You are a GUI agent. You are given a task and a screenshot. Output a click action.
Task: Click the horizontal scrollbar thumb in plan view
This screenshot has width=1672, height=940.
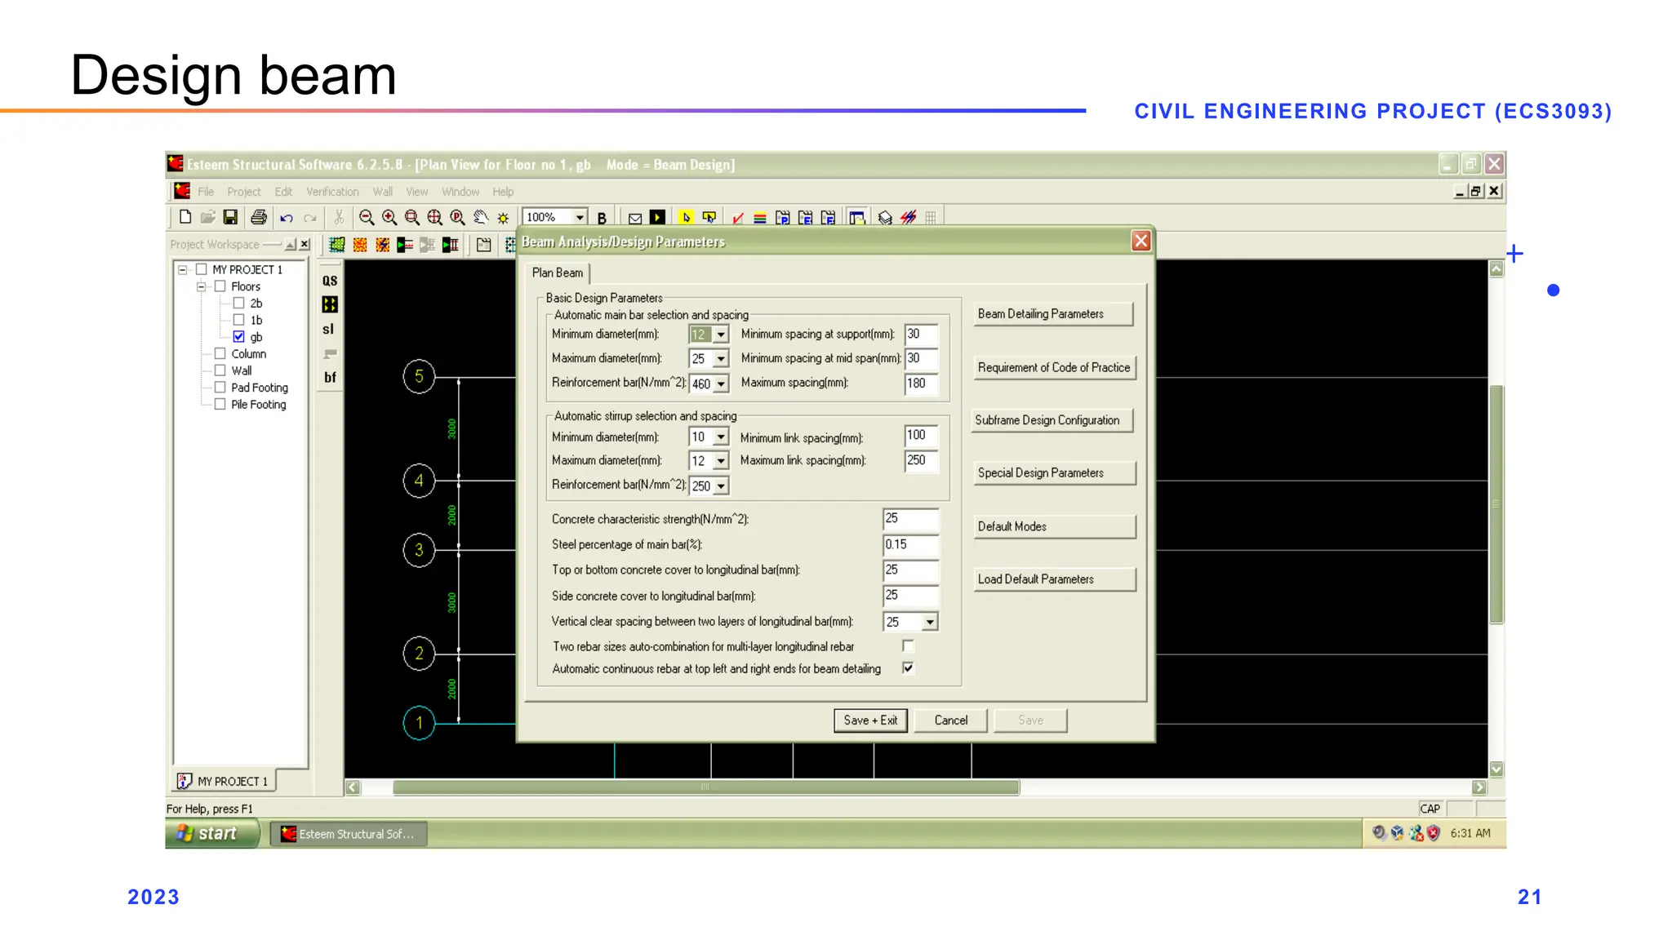coord(705,787)
